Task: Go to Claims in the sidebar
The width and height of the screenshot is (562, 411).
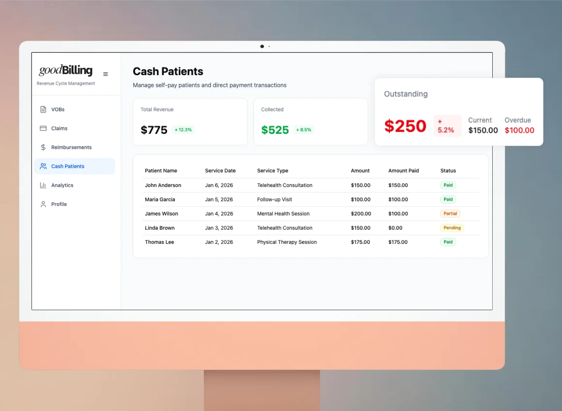Action: coord(75,128)
